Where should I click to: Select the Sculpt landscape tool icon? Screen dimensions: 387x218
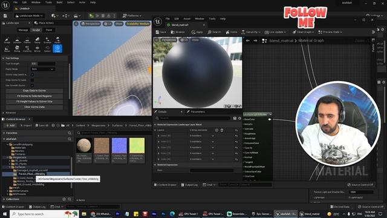7,40
